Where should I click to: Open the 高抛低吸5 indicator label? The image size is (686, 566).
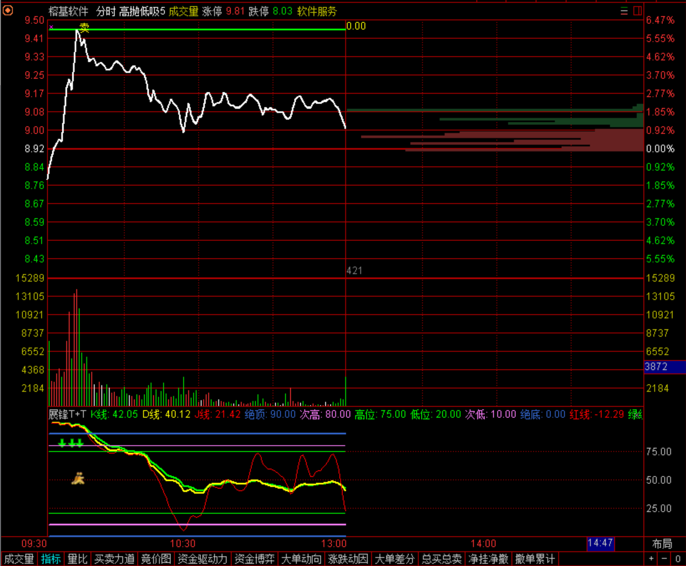point(142,11)
